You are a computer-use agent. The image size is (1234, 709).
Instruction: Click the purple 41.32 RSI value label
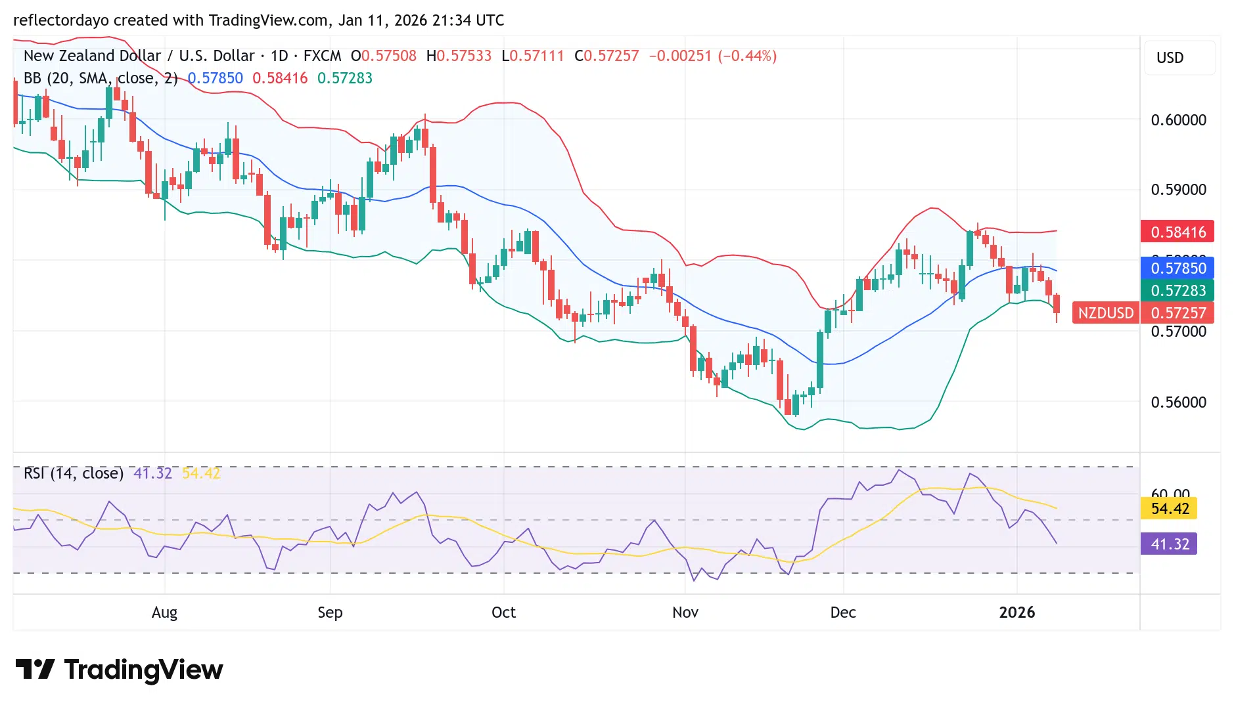[1170, 544]
